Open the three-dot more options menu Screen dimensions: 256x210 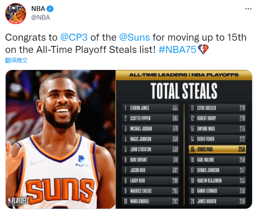(248, 9)
